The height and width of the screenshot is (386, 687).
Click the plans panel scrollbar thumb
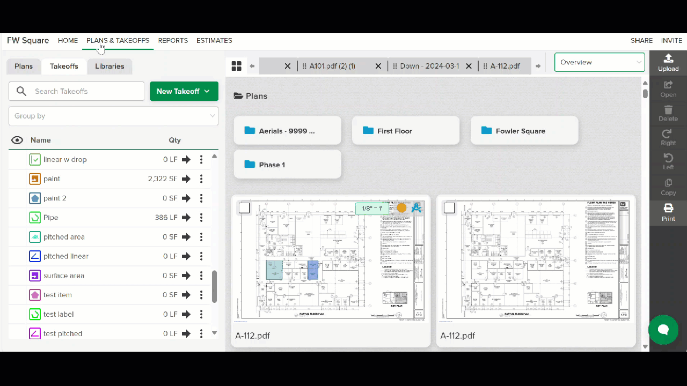click(x=645, y=93)
